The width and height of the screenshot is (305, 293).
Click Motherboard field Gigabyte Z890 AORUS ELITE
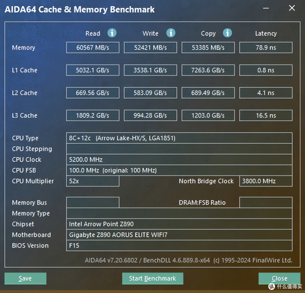click(179, 235)
